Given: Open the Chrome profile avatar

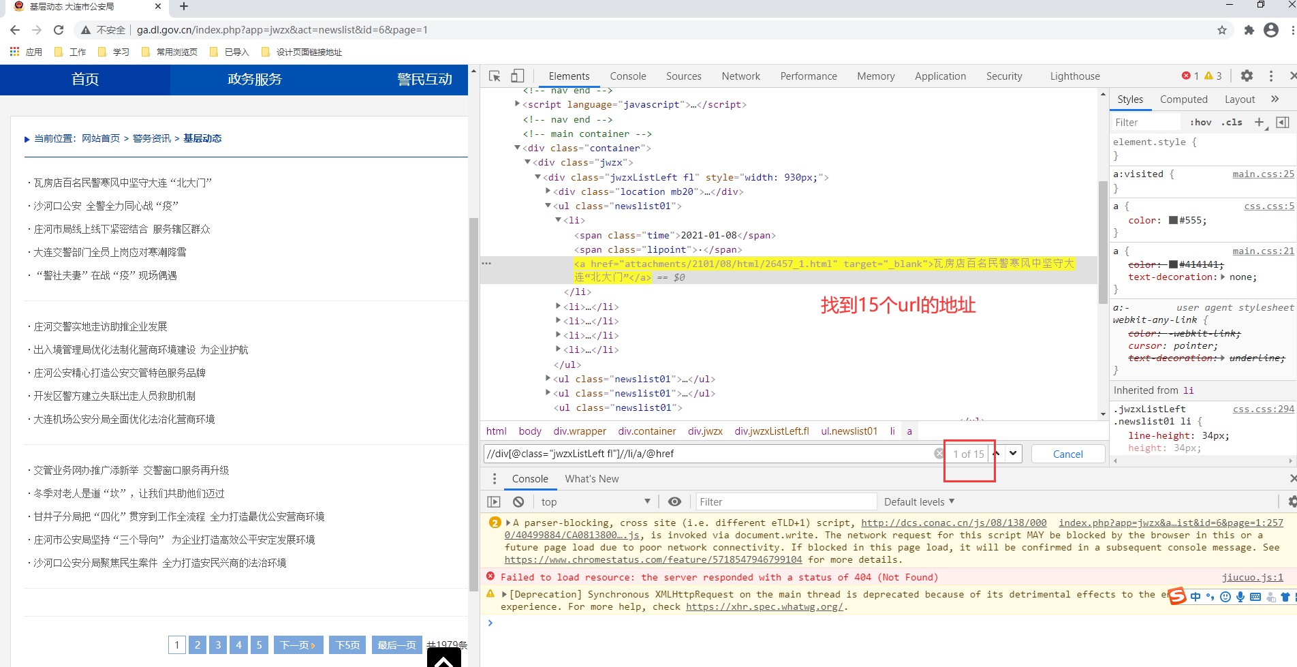Looking at the screenshot, I should click(1271, 30).
